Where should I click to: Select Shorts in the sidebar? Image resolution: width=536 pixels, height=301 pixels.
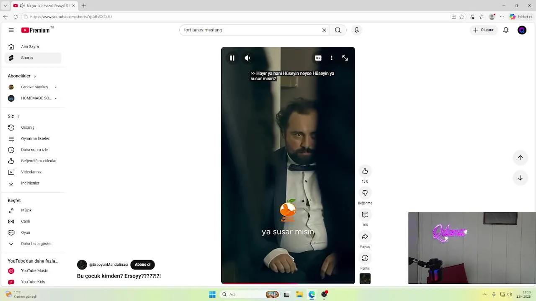point(33,58)
